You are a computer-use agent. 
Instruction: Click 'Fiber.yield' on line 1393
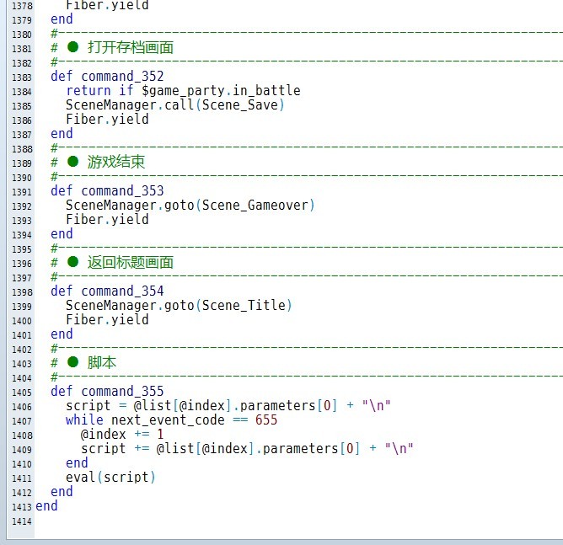pos(107,220)
